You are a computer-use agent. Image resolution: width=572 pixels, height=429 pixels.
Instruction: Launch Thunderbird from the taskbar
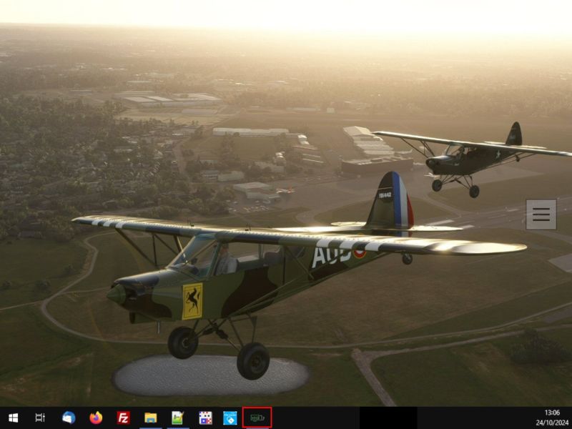(69, 418)
